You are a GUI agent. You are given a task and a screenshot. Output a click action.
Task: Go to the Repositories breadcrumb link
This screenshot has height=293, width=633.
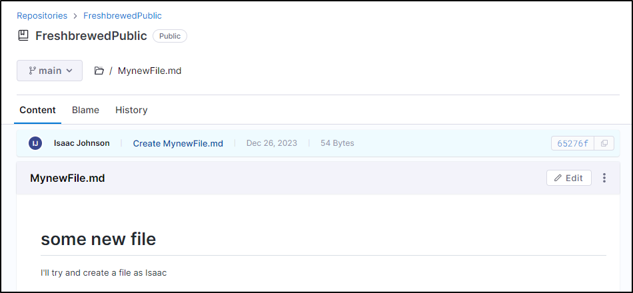tap(42, 16)
